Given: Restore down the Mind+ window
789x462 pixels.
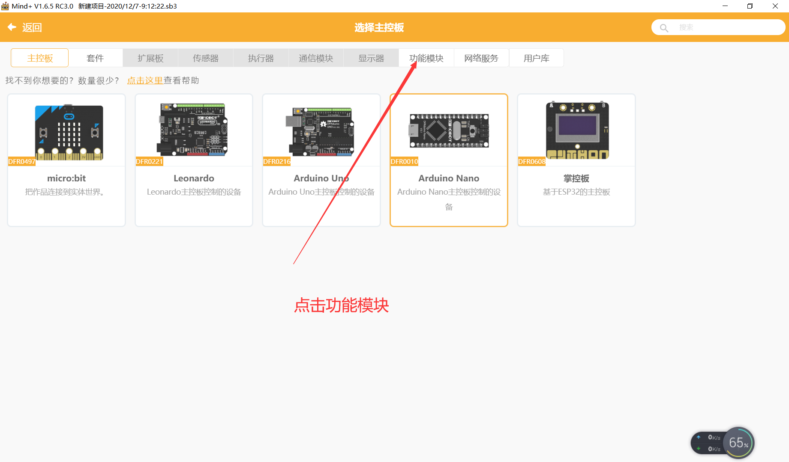Looking at the screenshot, I should [750, 6].
